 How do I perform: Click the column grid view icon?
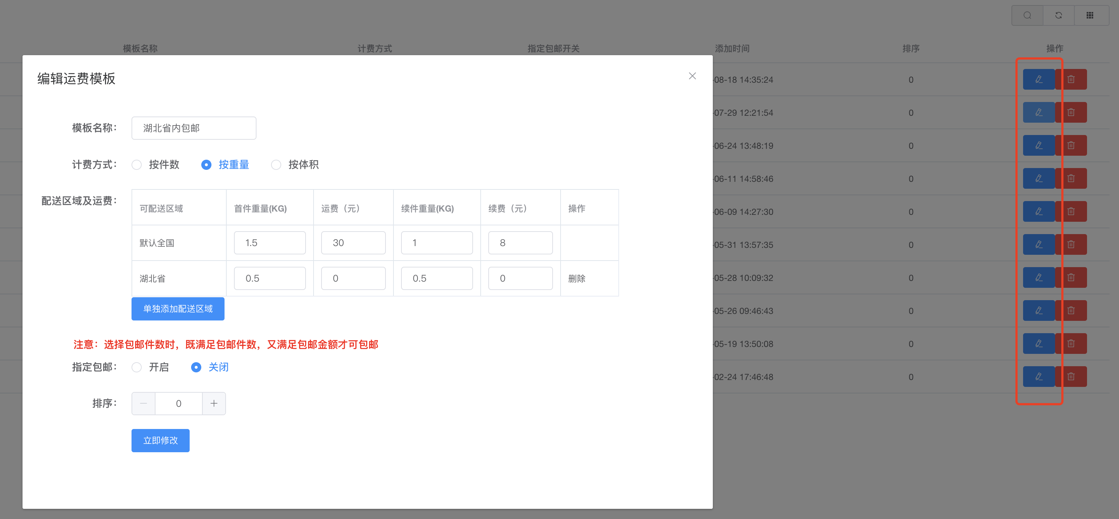(1090, 15)
